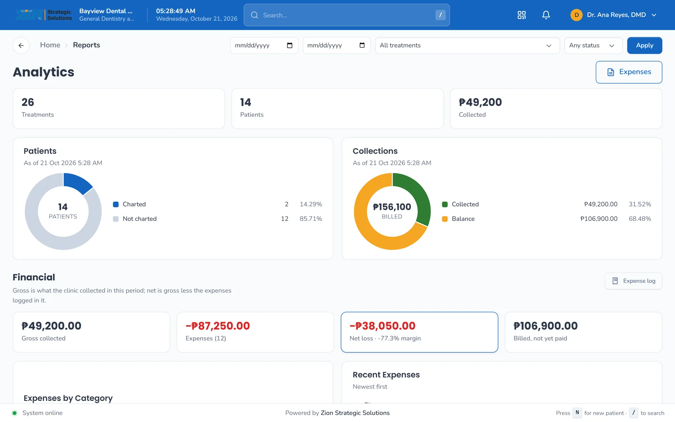Select the 26 Treatments card
The image size is (675, 422).
[119, 109]
